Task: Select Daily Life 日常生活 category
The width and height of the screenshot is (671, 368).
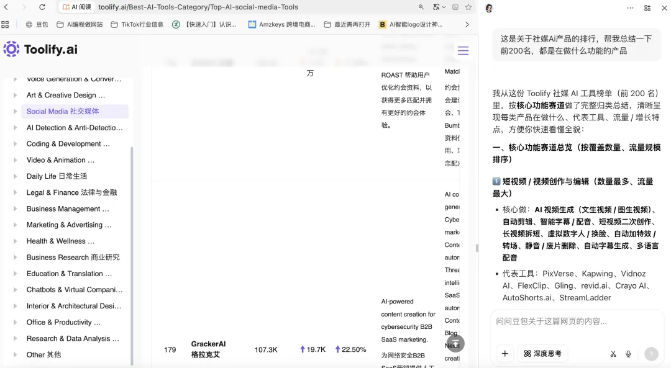Action: [x=57, y=176]
